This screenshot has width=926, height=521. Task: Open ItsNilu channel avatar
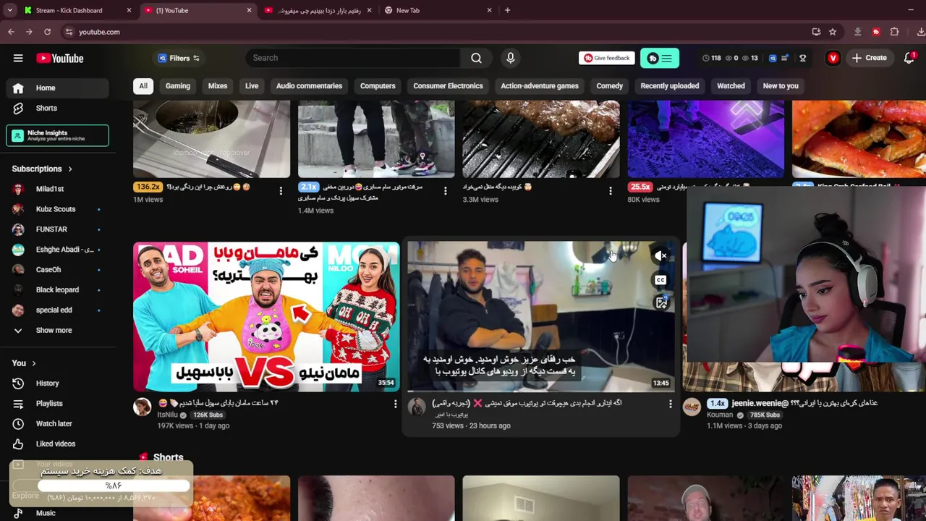click(x=143, y=407)
